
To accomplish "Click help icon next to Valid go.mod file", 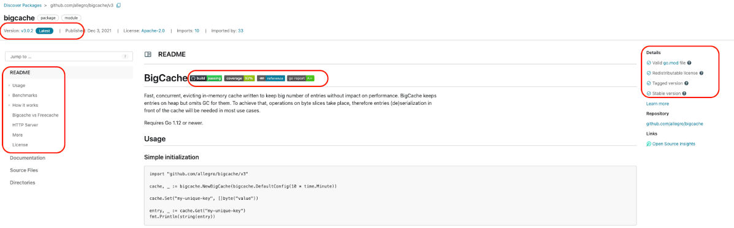I will coord(689,63).
